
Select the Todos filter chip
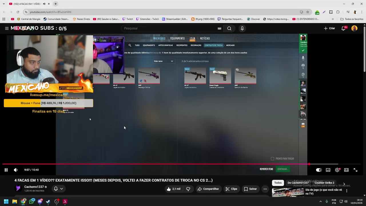(x=278, y=183)
